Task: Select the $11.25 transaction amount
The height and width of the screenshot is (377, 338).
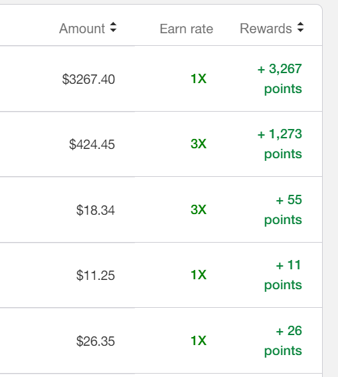Action: tap(96, 275)
